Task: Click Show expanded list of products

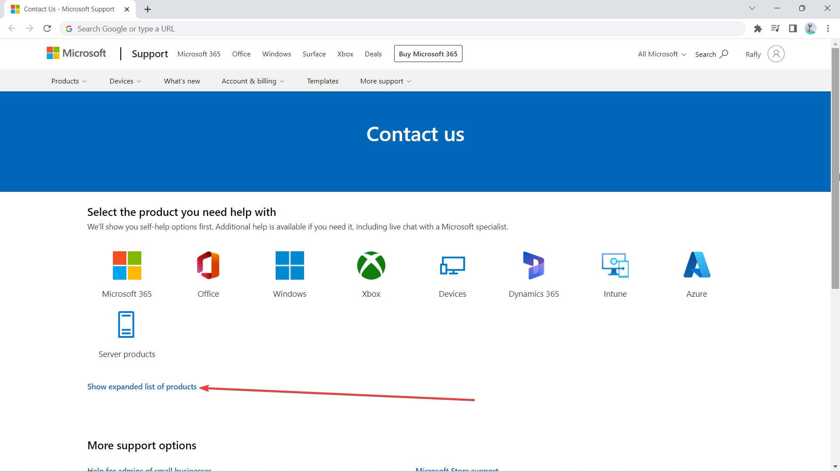Action: 142,387
